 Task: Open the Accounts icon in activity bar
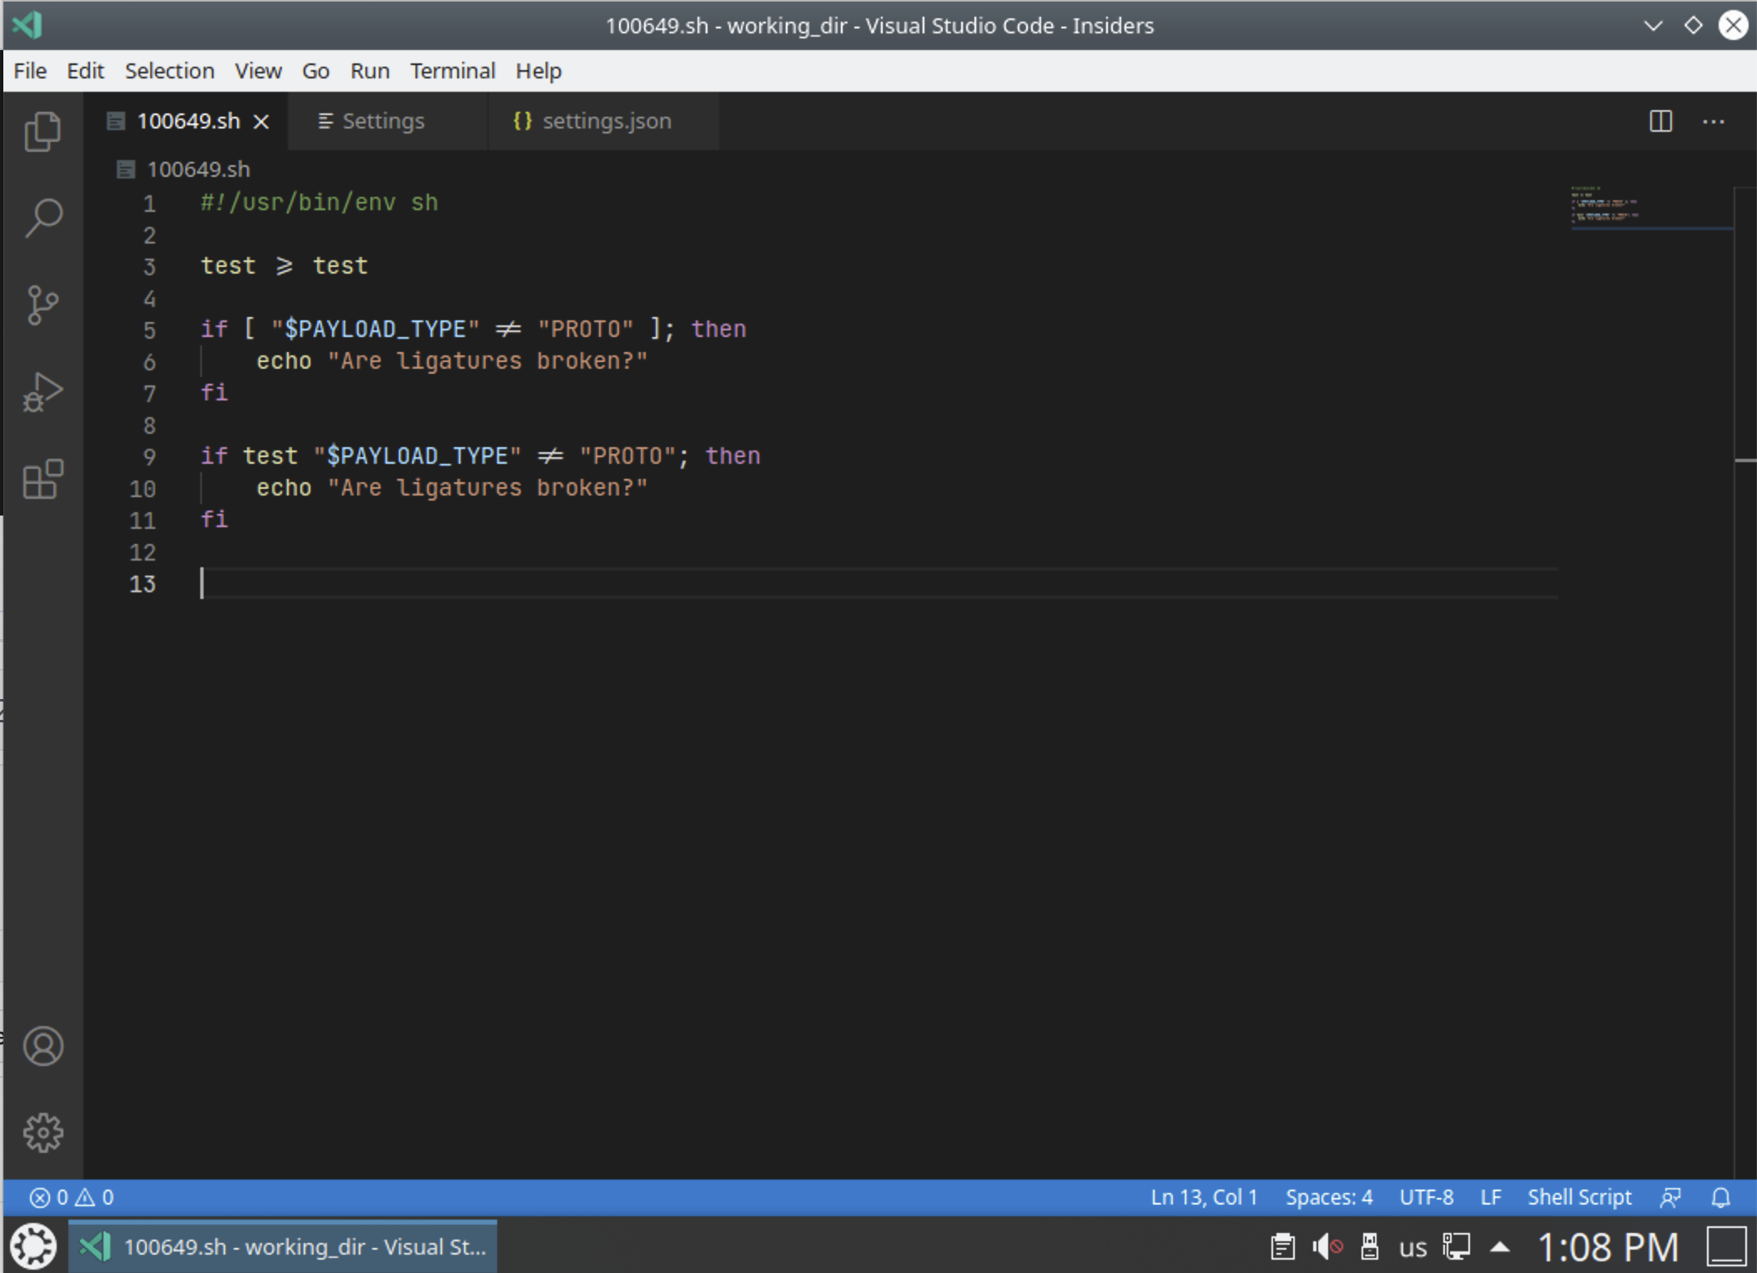(43, 1046)
